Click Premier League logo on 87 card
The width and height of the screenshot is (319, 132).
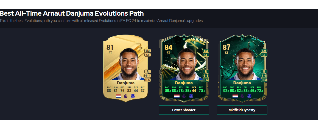tap(242, 96)
